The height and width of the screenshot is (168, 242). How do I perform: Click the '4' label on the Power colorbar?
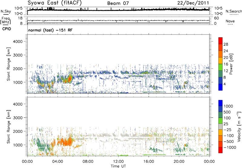pyautogui.click(x=224, y=84)
